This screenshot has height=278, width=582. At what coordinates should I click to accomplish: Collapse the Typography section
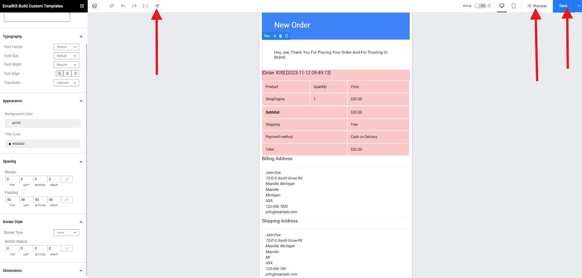(81, 37)
